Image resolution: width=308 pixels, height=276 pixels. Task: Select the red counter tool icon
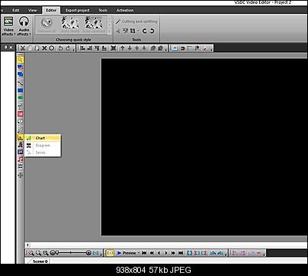pyautogui.click(x=20, y=113)
